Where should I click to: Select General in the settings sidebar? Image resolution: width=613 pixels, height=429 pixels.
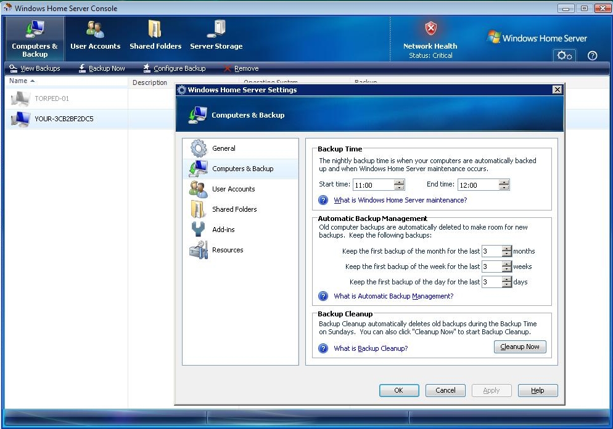click(x=223, y=148)
